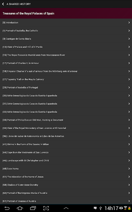Open Tapestry 'Fall on the Way to Calvary'
This screenshot has width=132, height=212.
[x=66, y=79]
